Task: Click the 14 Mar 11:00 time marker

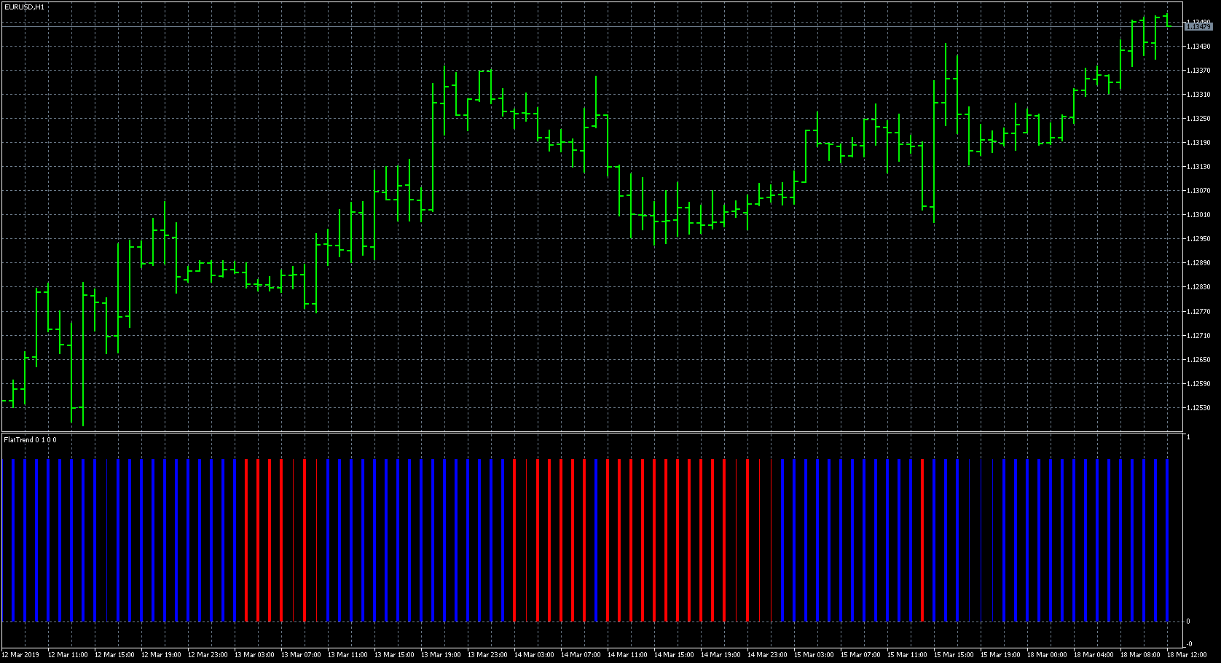Action: (x=627, y=655)
